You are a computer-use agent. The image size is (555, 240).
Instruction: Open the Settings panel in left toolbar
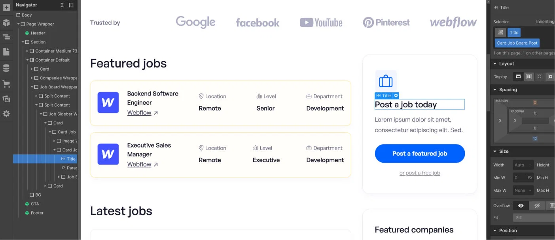[x=6, y=114]
